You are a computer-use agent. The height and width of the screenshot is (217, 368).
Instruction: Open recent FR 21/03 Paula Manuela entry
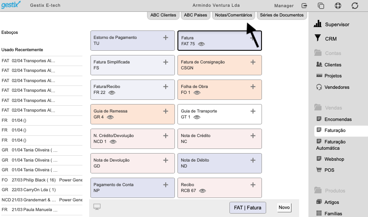[42, 210]
